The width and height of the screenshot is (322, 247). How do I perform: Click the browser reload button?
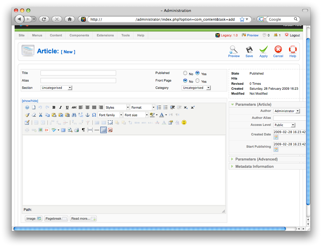tap(44, 19)
